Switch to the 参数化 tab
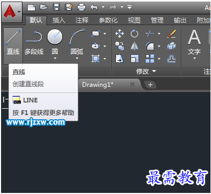The height and width of the screenshot is (194, 211). click(x=108, y=20)
